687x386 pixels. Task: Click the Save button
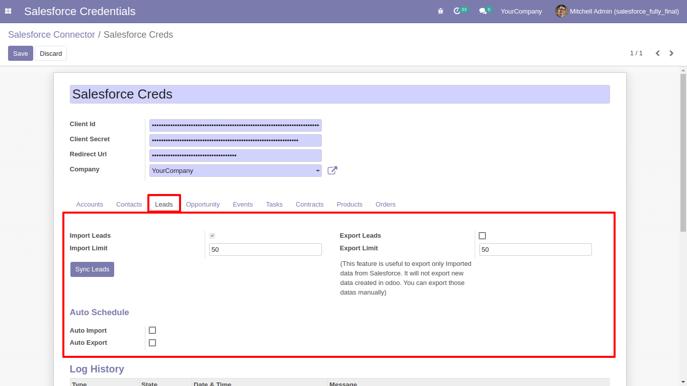(21, 53)
